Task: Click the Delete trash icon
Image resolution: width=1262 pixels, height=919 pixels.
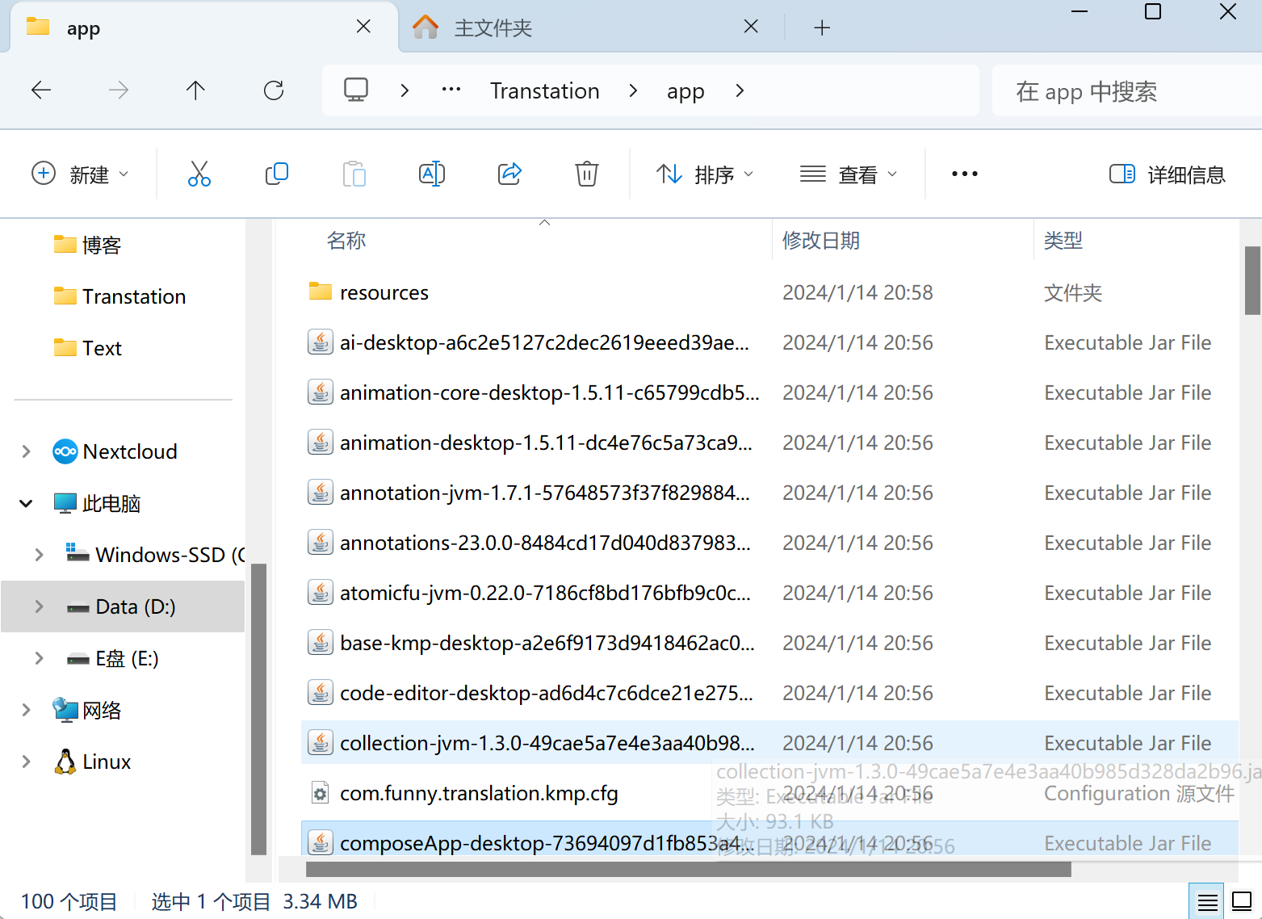Action: coord(587,174)
